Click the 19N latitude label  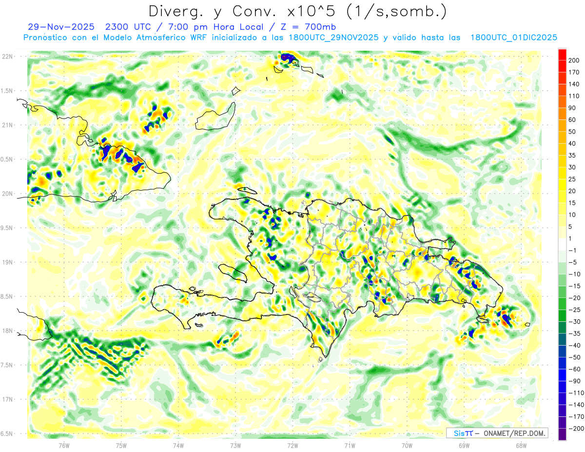[x=7, y=262]
